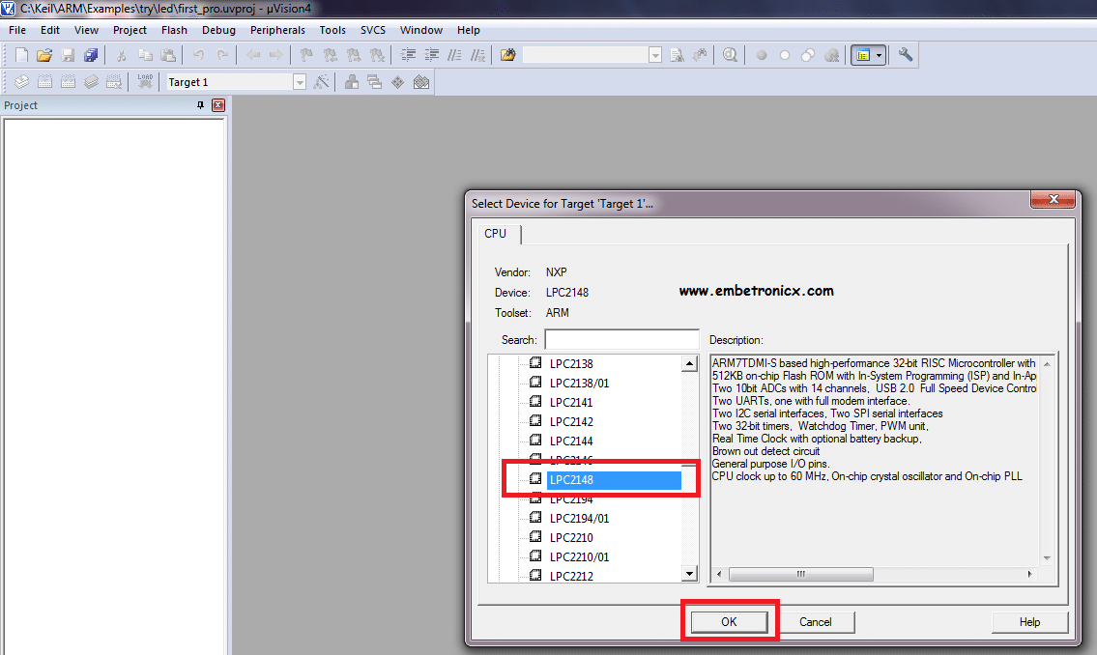This screenshot has width=1097, height=655.
Task: Close the Project panel
Action: coord(218,105)
